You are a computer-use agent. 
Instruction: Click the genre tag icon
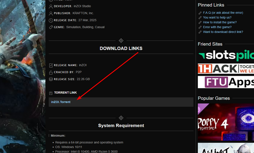click(51, 27)
